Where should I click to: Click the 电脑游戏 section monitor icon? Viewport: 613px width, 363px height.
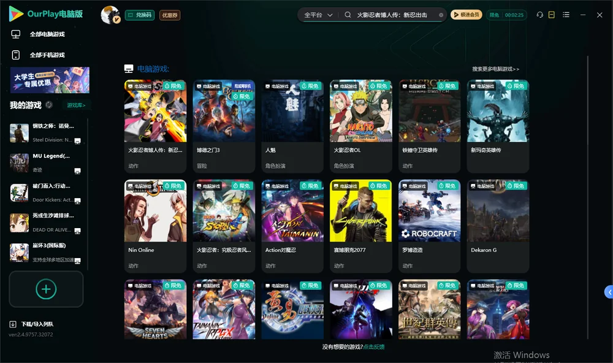tap(129, 69)
